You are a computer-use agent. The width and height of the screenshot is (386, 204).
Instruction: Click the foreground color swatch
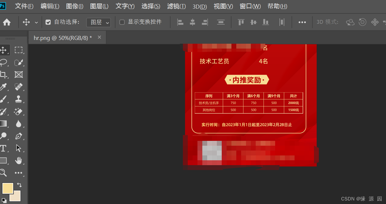(8, 188)
